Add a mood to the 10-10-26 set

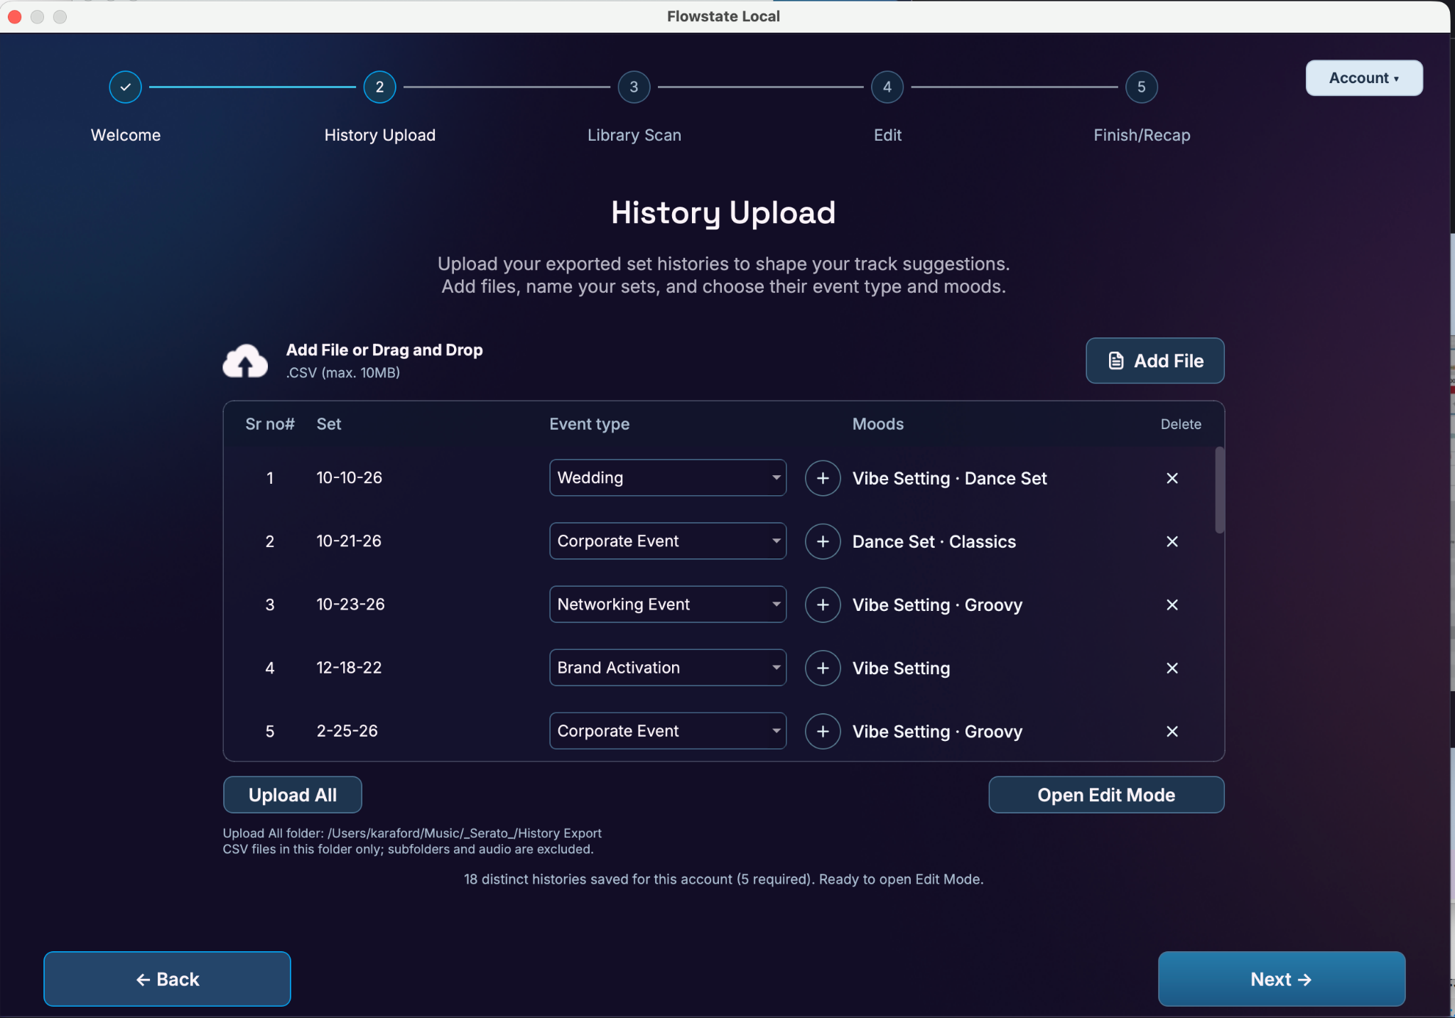click(823, 478)
